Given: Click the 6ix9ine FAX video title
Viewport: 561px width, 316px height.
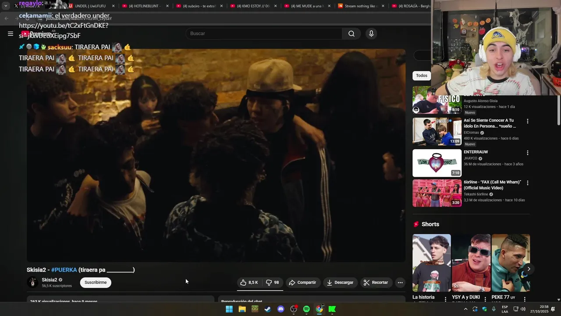Looking at the screenshot, I should [492, 185].
